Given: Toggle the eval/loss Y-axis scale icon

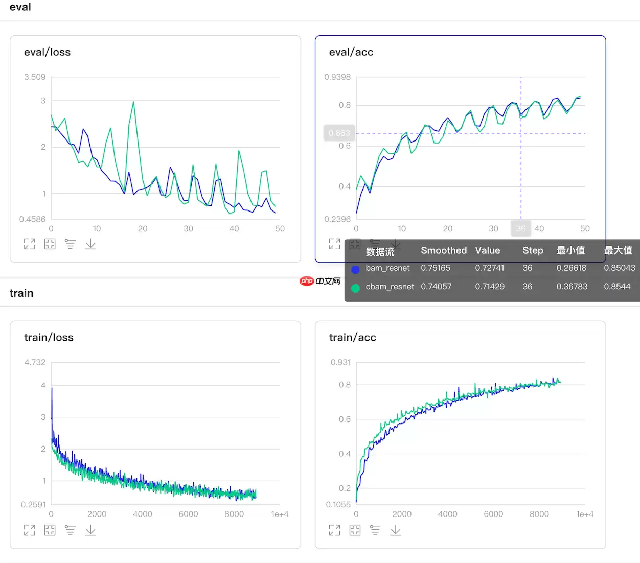Looking at the screenshot, I should tap(70, 244).
